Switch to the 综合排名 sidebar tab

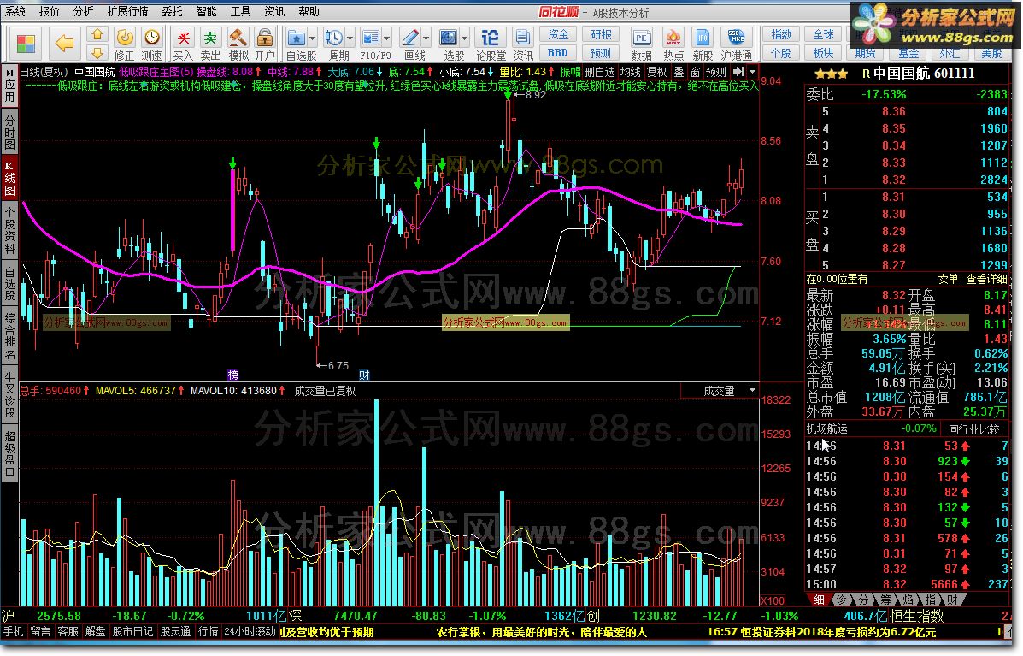[9, 338]
